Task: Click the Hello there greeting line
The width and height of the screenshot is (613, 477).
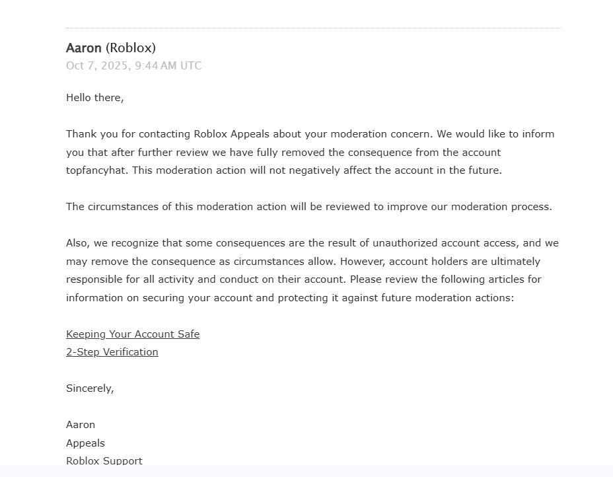Action: pyautogui.click(x=95, y=98)
